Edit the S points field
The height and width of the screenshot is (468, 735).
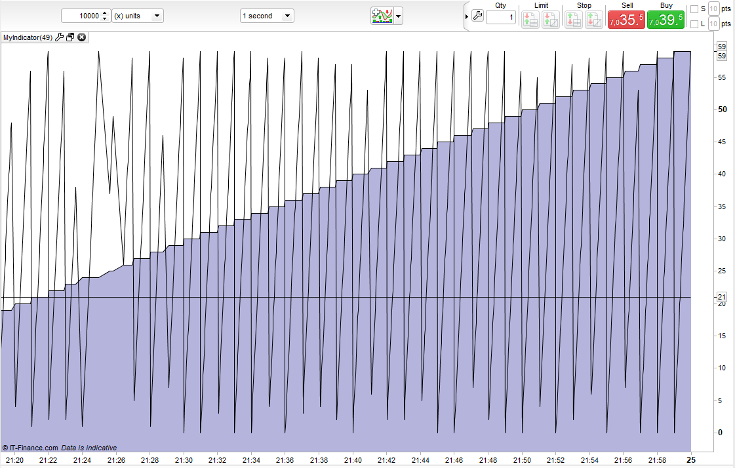point(713,9)
